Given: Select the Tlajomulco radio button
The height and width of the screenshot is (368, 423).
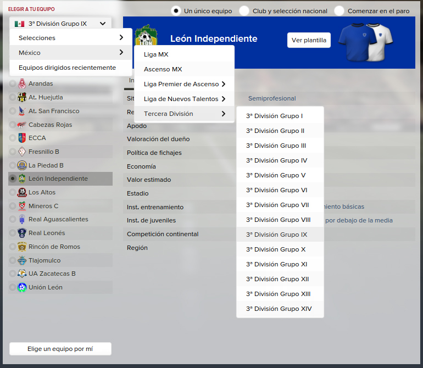Looking at the screenshot, I should coord(13,260).
